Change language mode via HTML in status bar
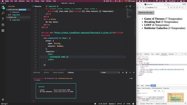 pyautogui.click(x=129, y=104)
